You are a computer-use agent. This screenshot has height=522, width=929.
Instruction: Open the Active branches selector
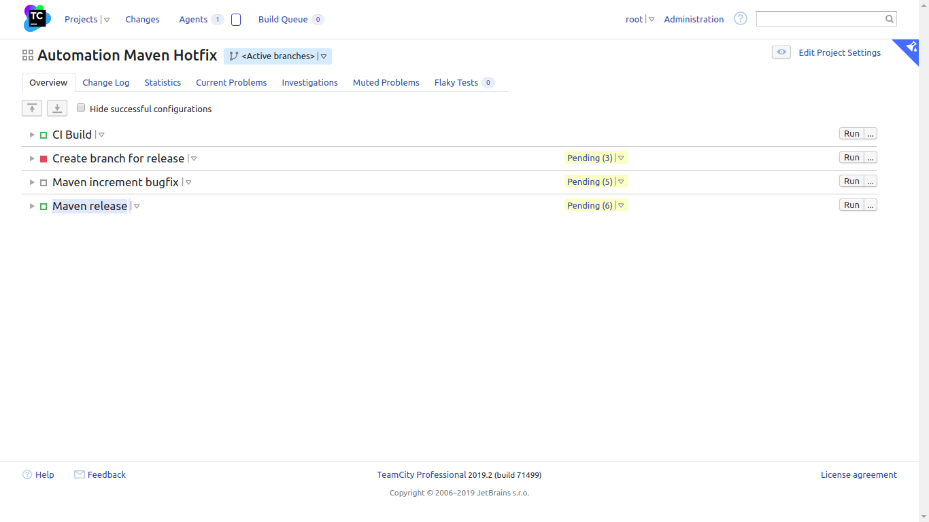click(x=277, y=56)
